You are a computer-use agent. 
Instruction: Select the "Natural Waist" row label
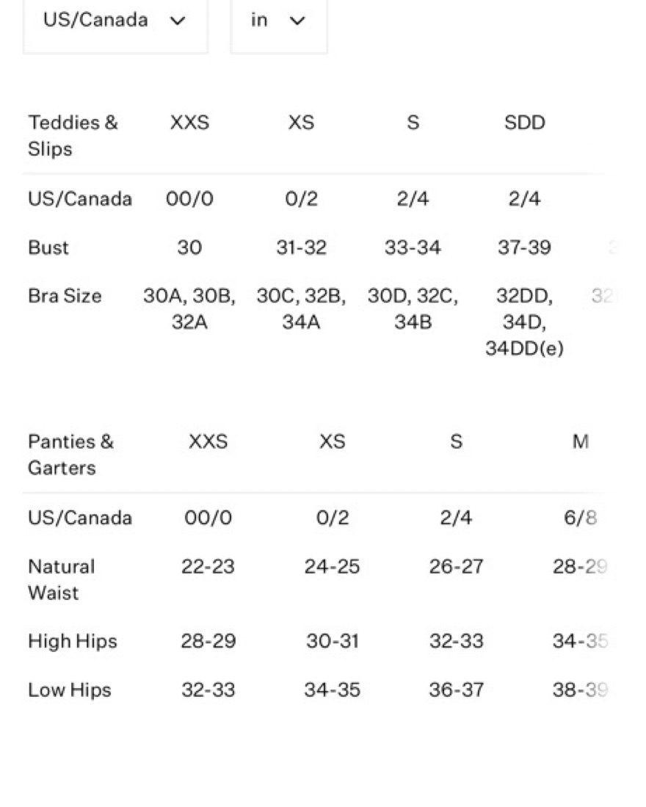[x=62, y=579]
